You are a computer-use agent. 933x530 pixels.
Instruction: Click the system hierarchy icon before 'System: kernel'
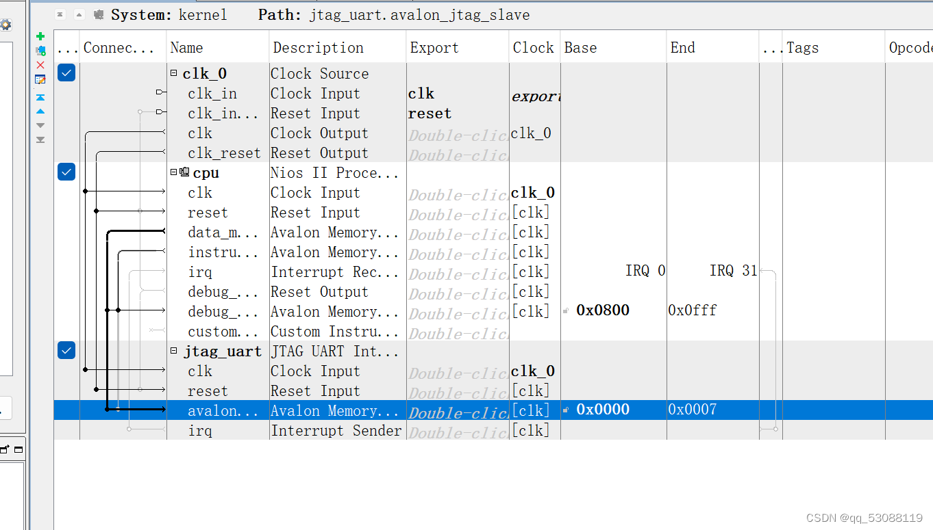pyautogui.click(x=99, y=14)
